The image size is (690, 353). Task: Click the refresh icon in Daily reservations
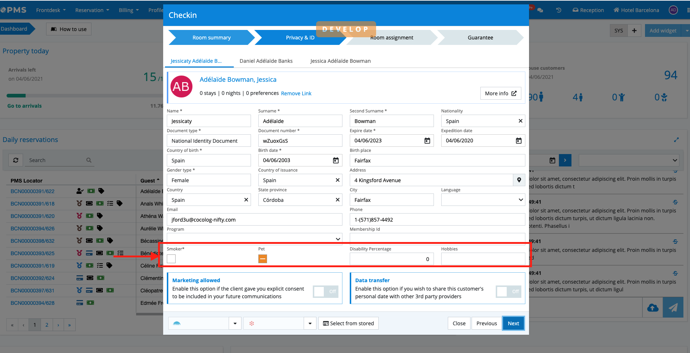(x=16, y=160)
